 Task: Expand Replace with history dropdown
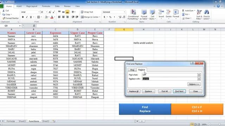(199, 79)
